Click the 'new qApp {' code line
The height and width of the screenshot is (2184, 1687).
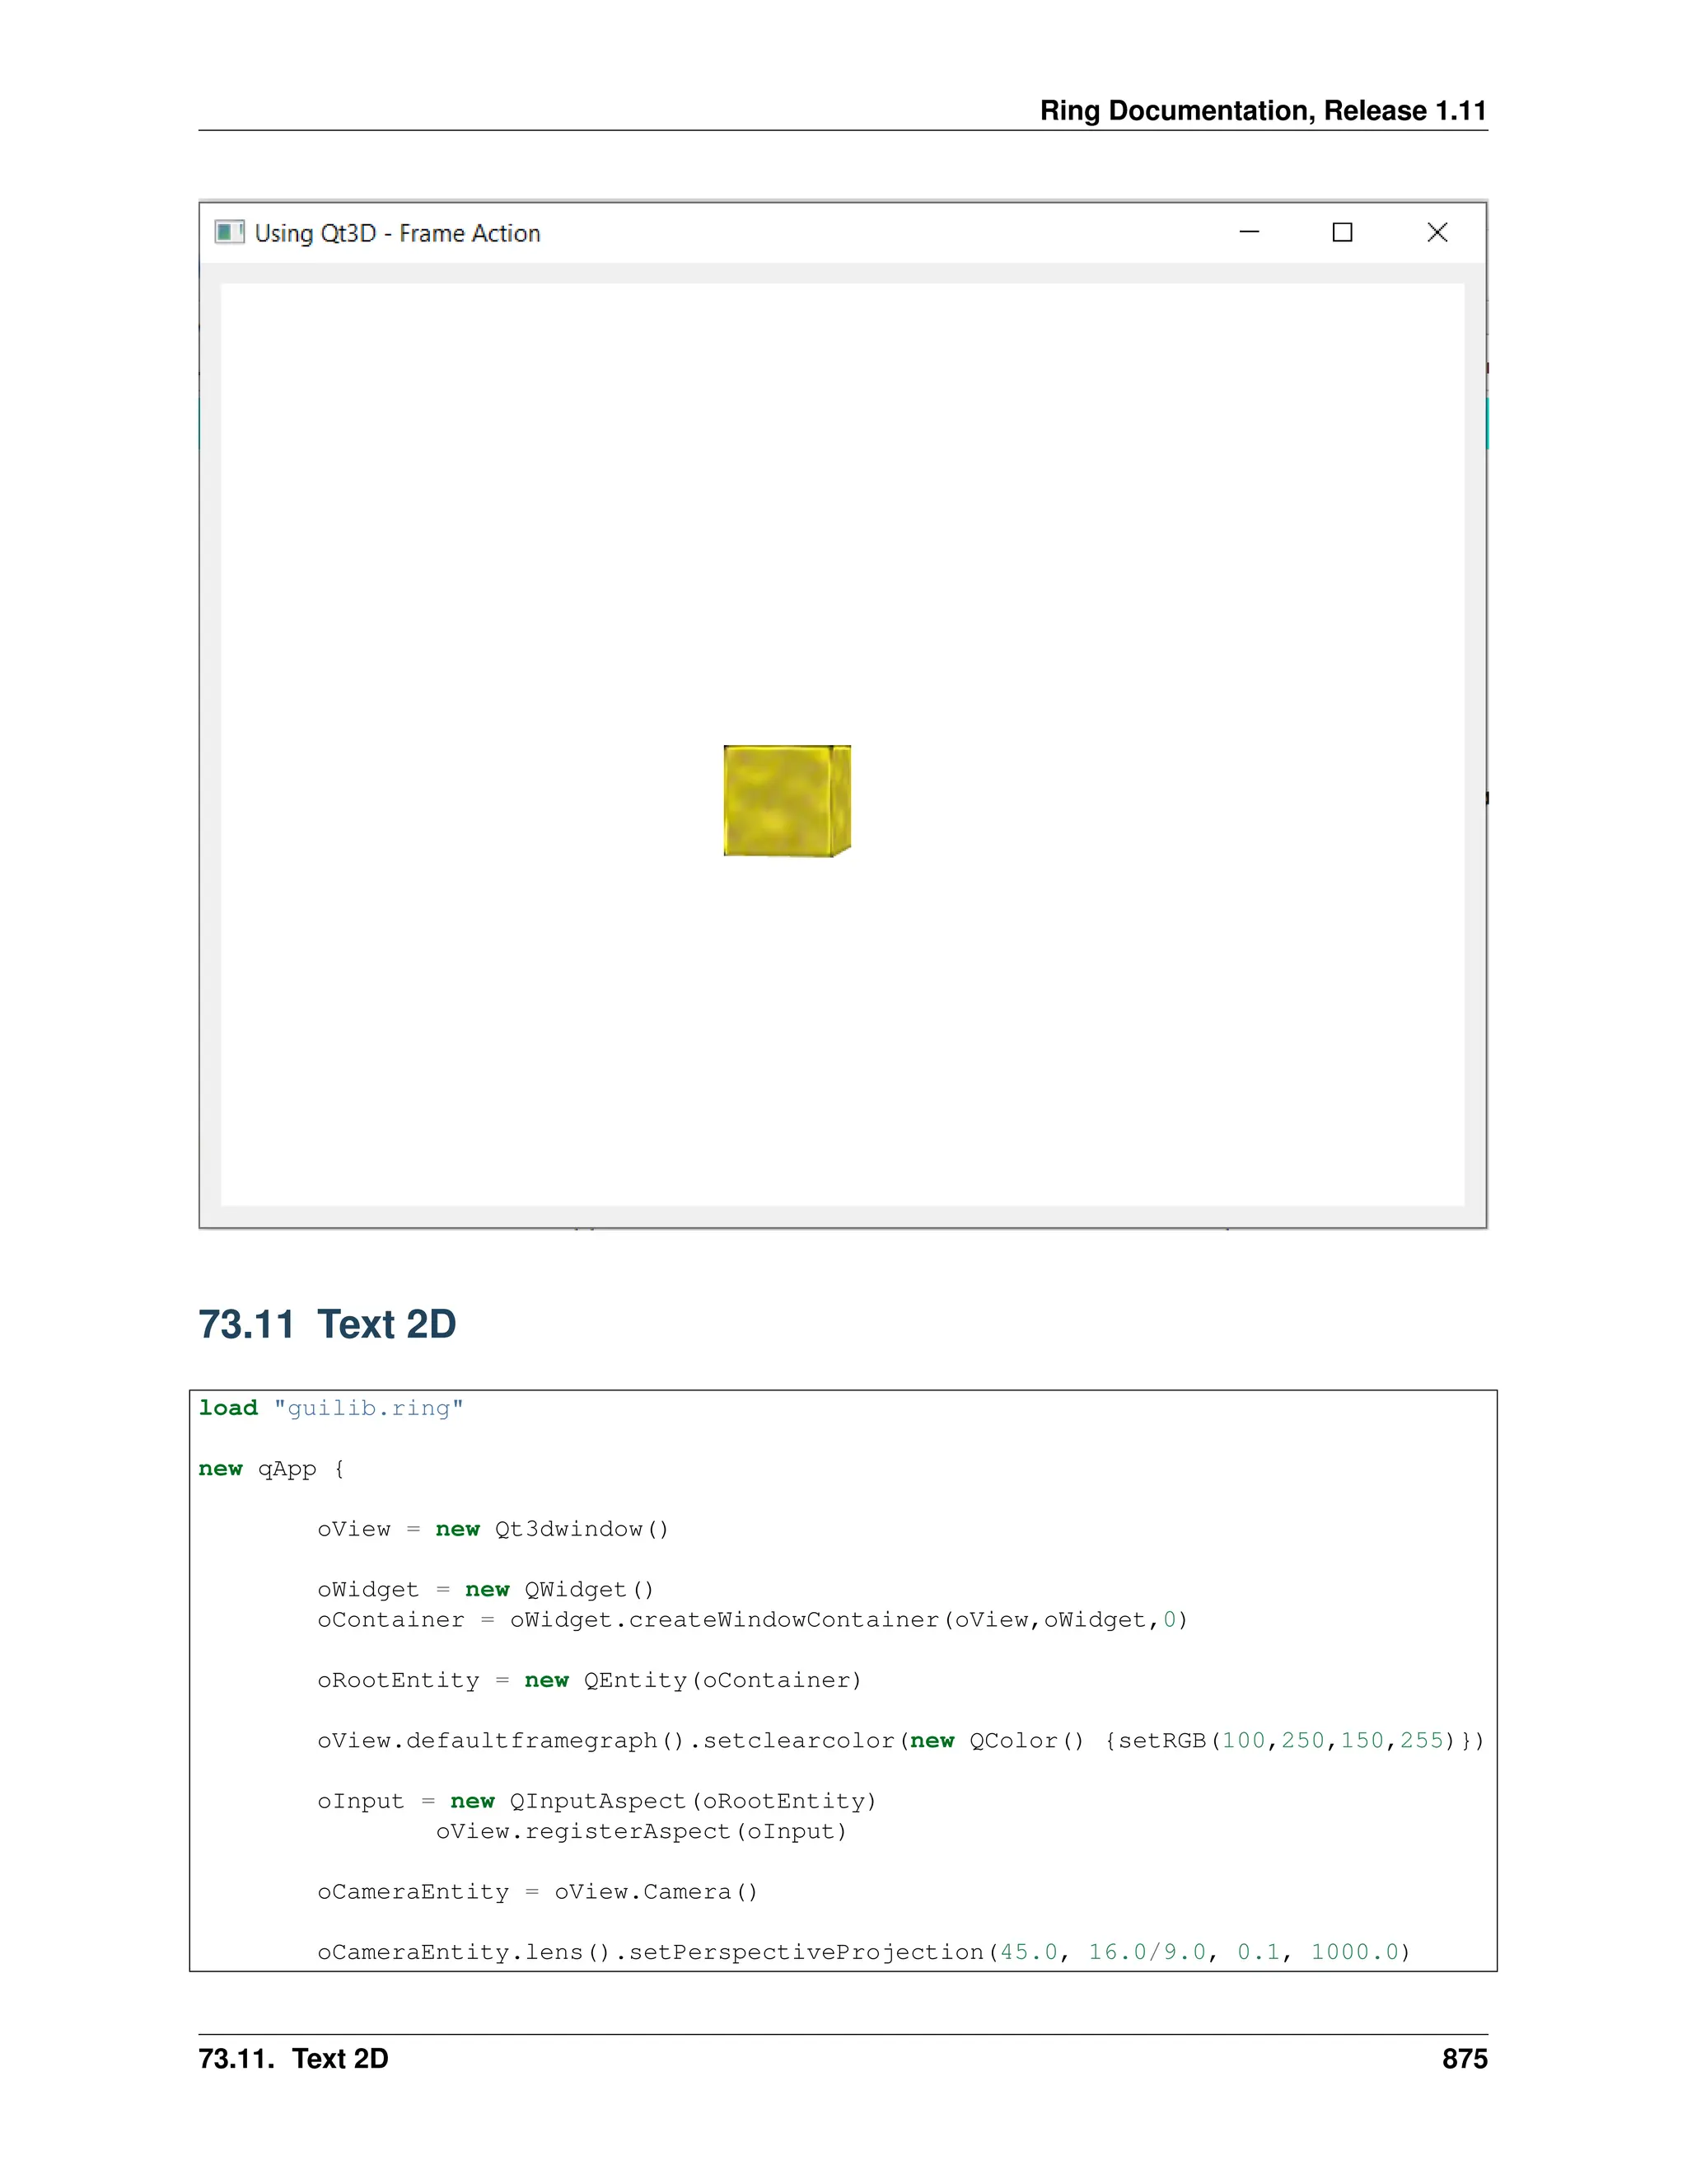[271, 1468]
